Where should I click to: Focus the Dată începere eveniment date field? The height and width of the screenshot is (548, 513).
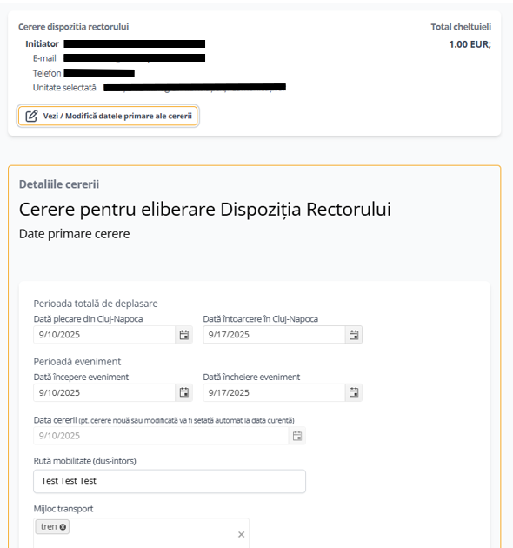[x=104, y=392]
